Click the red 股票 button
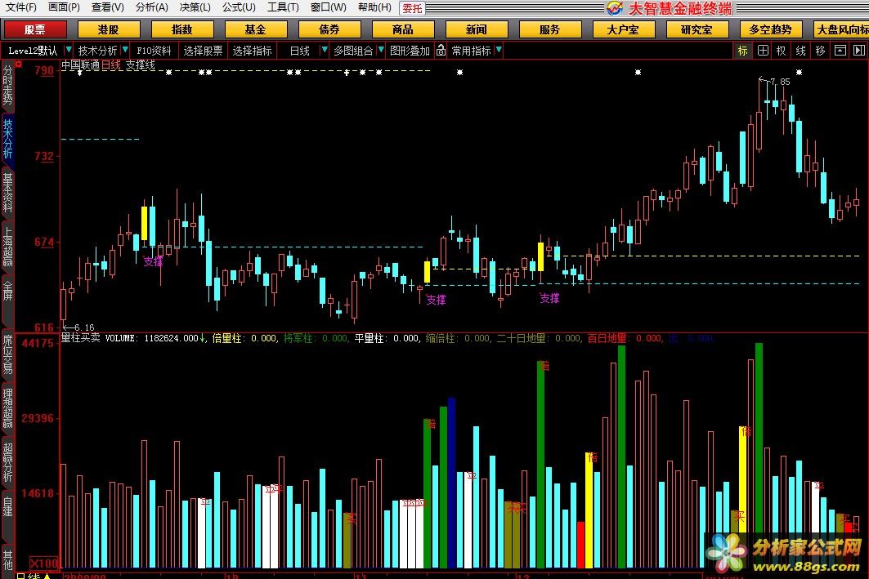Image resolution: width=869 pixels, height=579 pixels. [x=35, y=29]
